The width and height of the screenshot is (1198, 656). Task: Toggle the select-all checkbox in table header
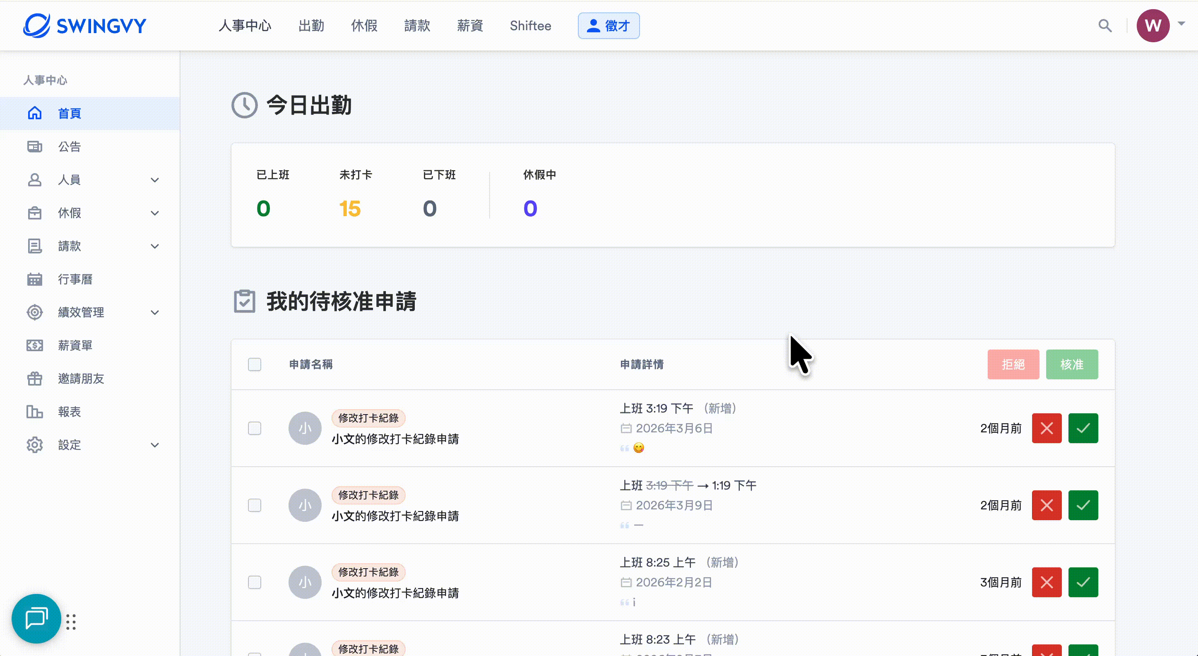point(255,364)
